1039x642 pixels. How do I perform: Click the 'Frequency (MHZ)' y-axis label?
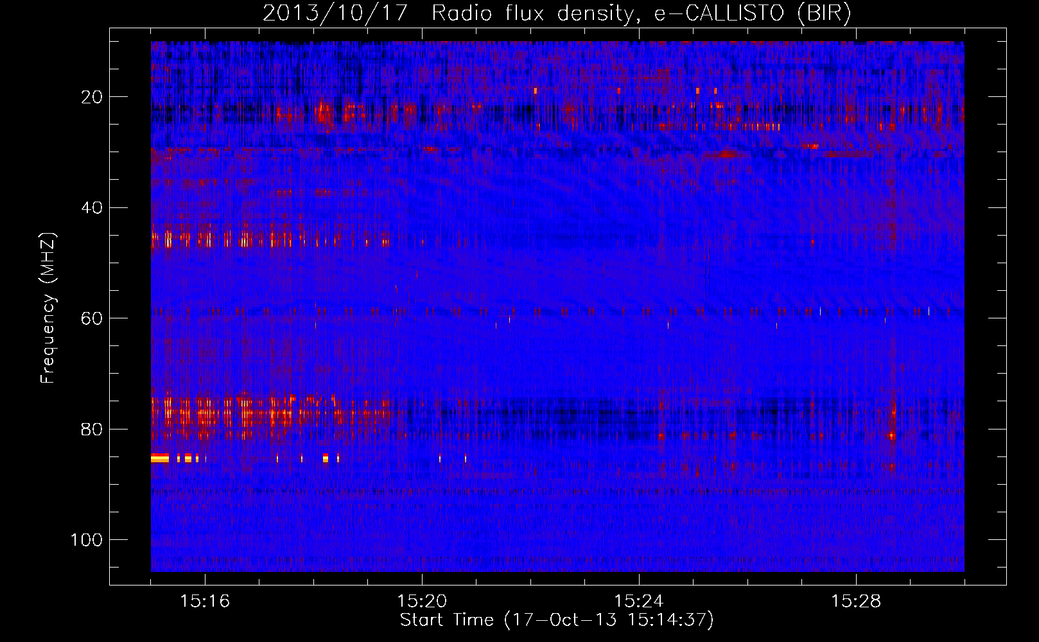tap(48, 308)
